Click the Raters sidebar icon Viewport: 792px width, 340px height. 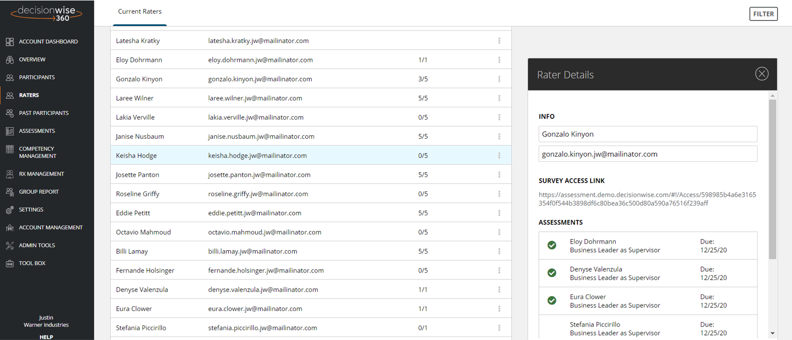[x=9, y=95]
